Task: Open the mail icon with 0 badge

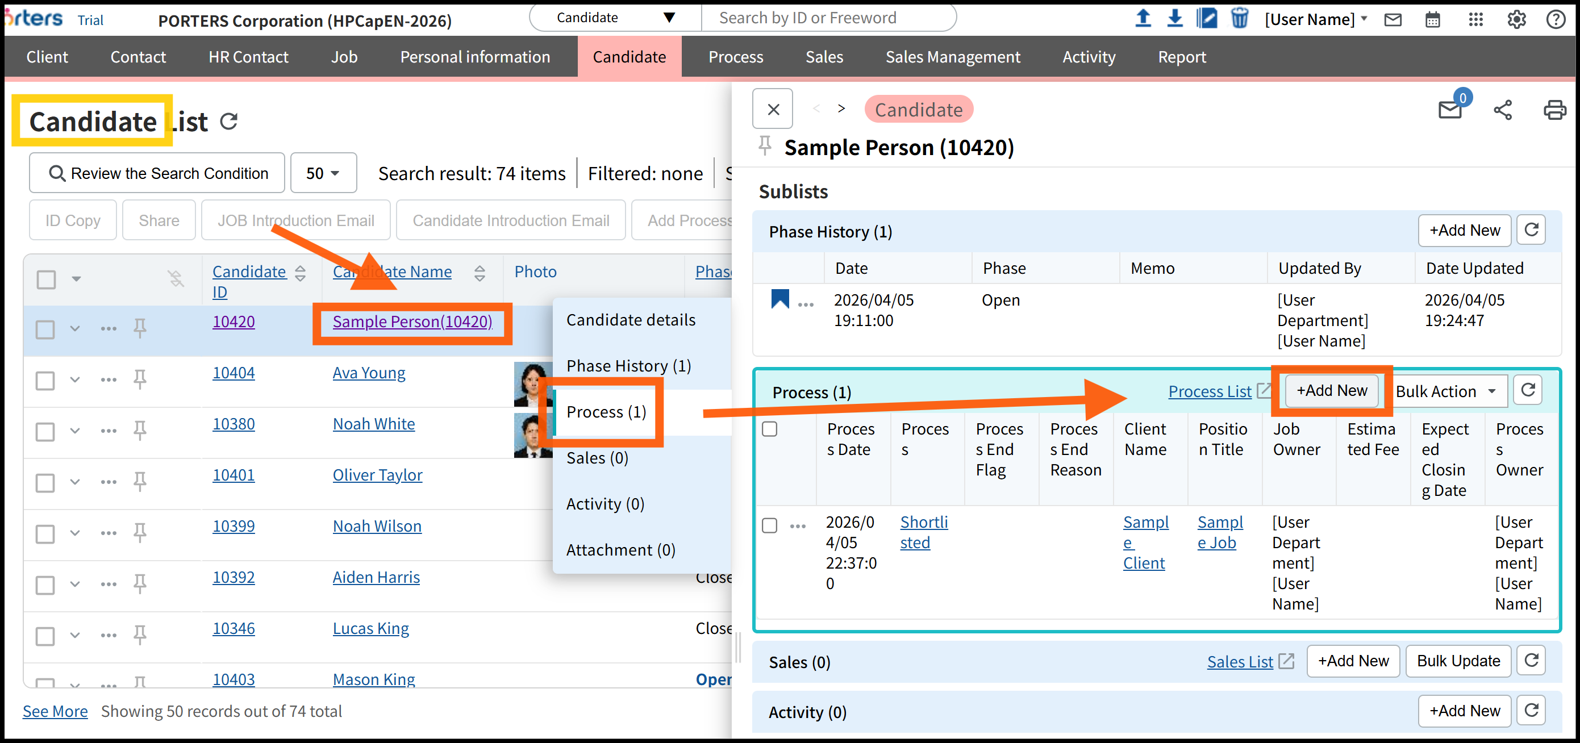Action: click(x=1450, y=110)
